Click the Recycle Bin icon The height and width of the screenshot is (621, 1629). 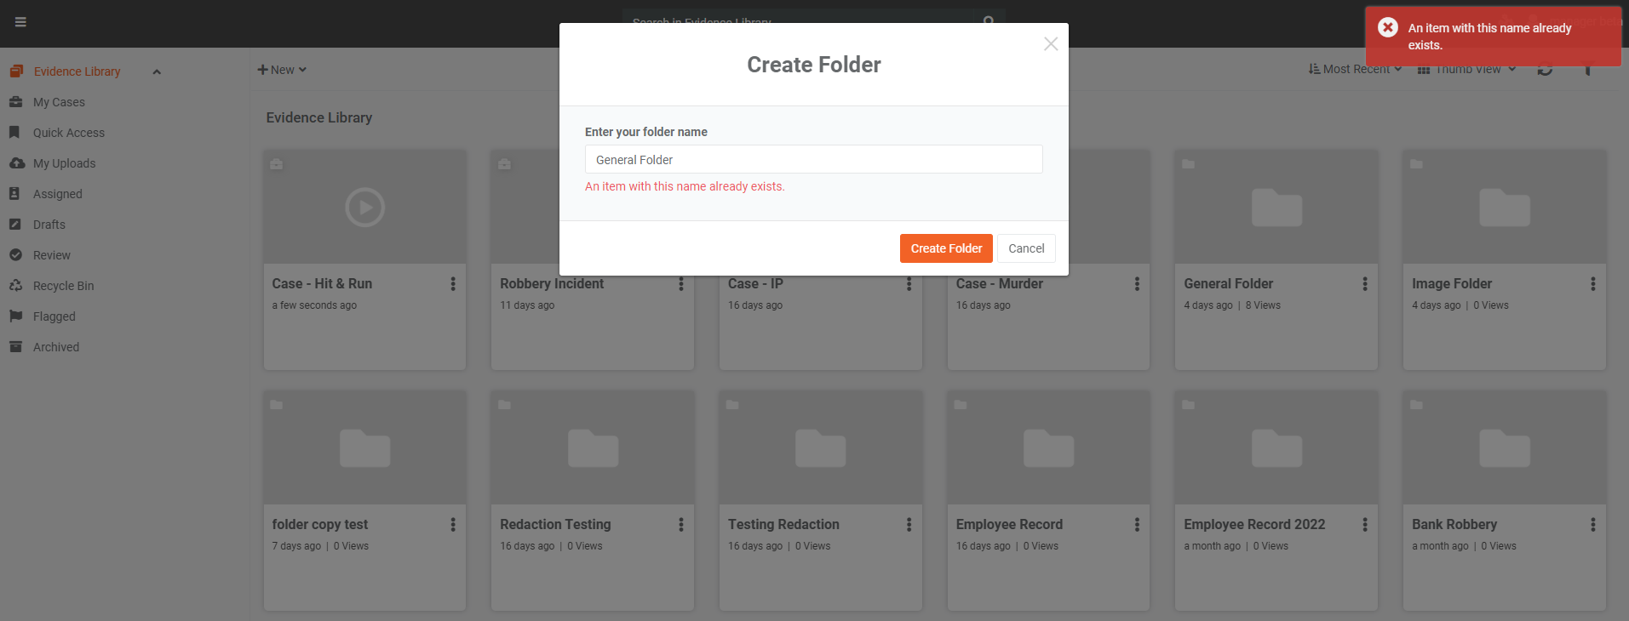pyautogui.click(x=16, y=286)
